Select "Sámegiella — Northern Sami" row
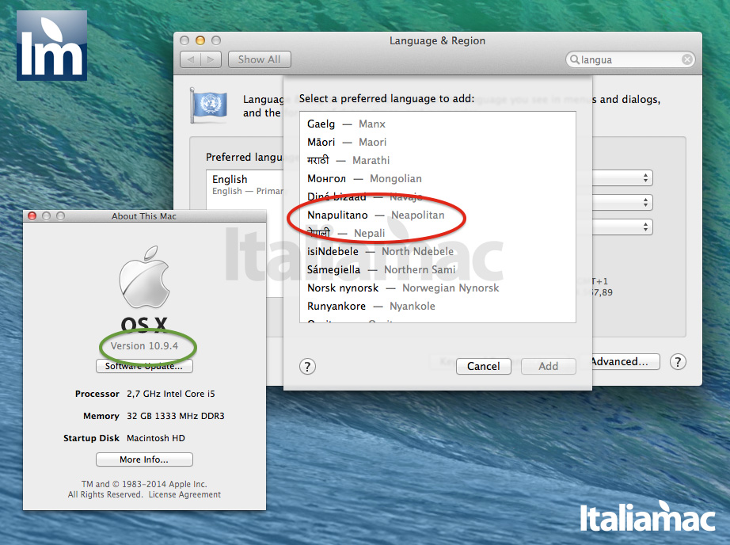The height and width of the screenshot is (545, 730). click(438, 269)
